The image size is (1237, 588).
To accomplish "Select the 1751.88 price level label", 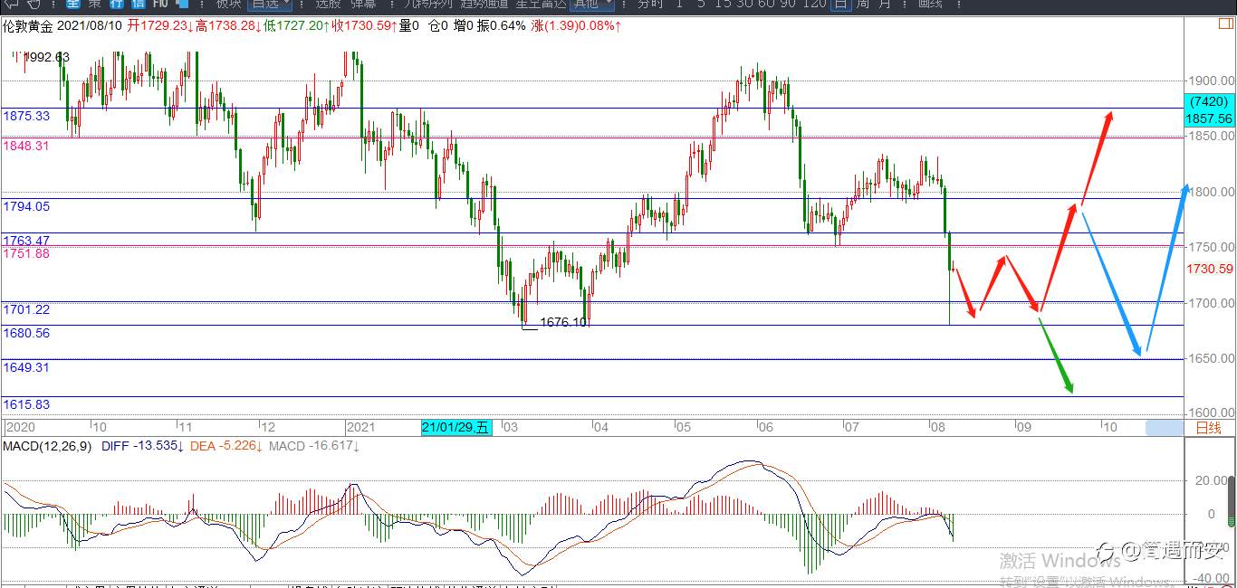I will (26, 253).
